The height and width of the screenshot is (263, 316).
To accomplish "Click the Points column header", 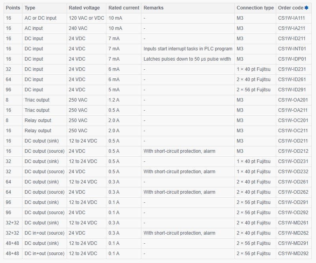I will [13, 8].
